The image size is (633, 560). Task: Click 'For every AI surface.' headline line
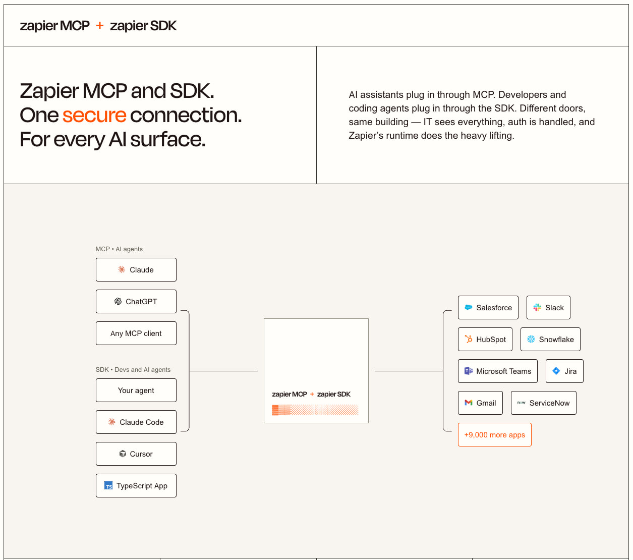[x=113, y=139]
